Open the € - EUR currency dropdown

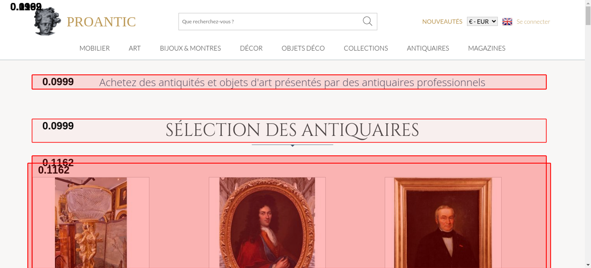(x=482, y=22)
